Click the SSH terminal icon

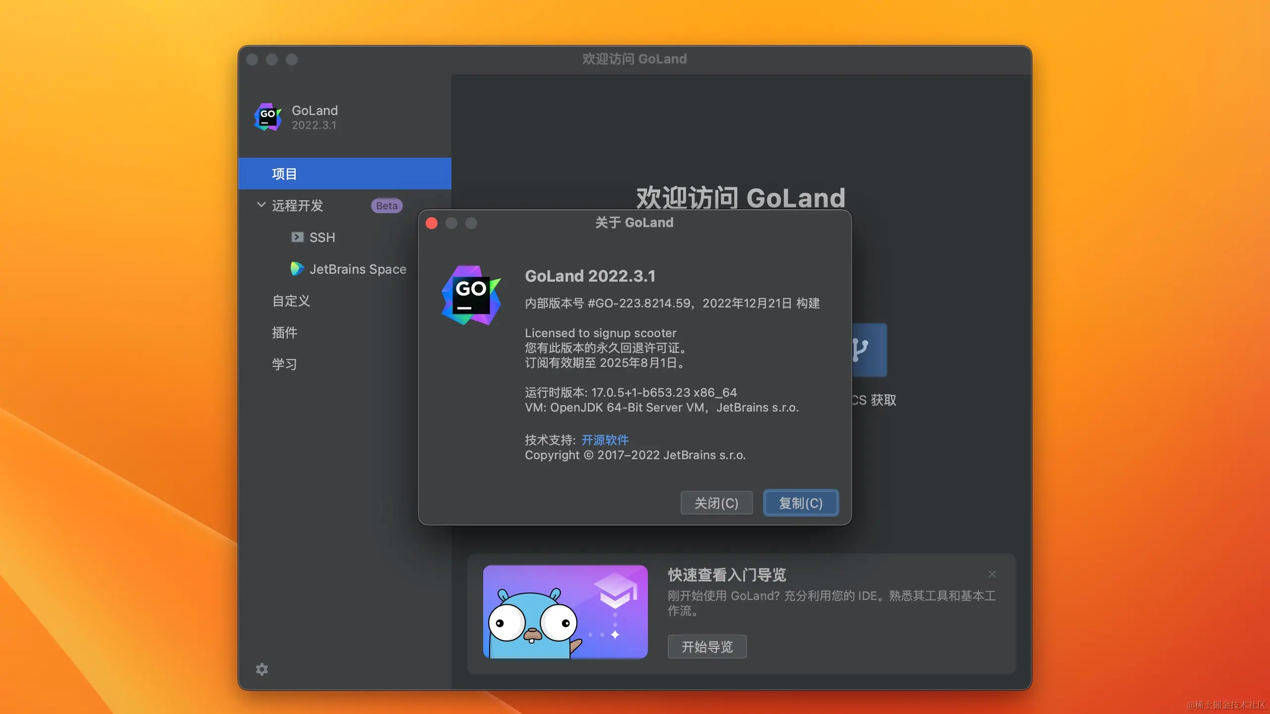click(297, 237)
